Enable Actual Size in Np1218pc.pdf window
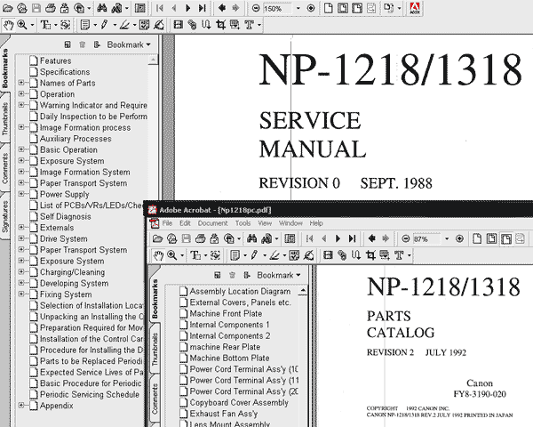 point(477,238)
